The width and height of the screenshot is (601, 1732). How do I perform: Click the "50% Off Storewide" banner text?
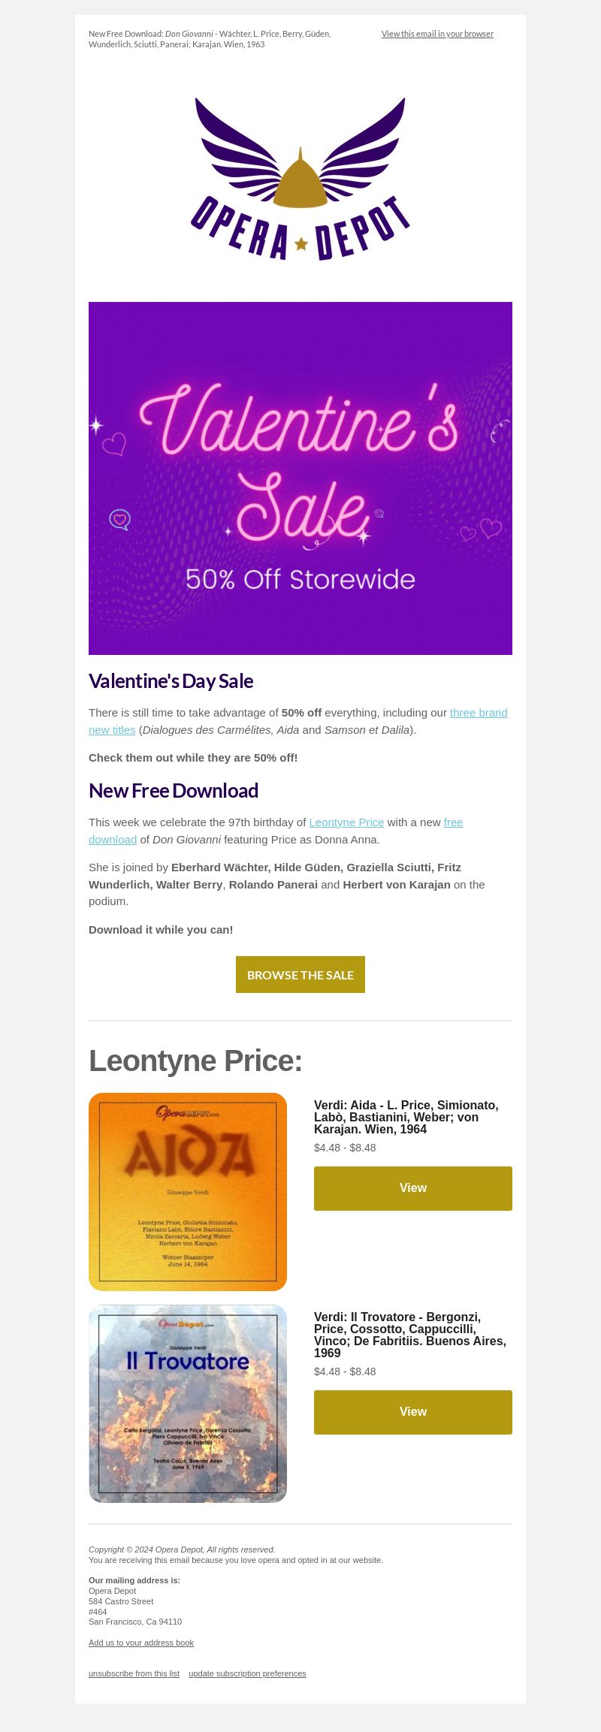[300, 579]
